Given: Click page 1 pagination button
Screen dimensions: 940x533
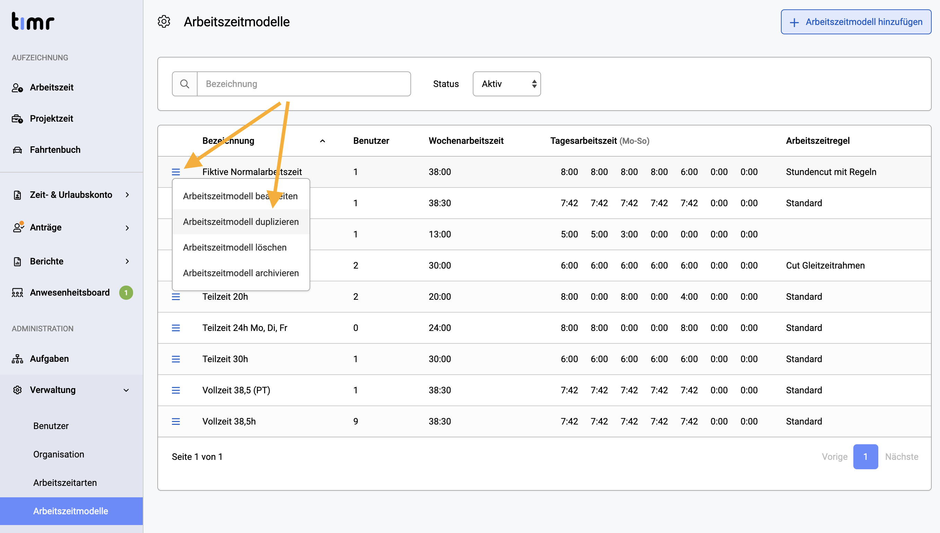Looking at the screenshot, I should click(865, 457).
